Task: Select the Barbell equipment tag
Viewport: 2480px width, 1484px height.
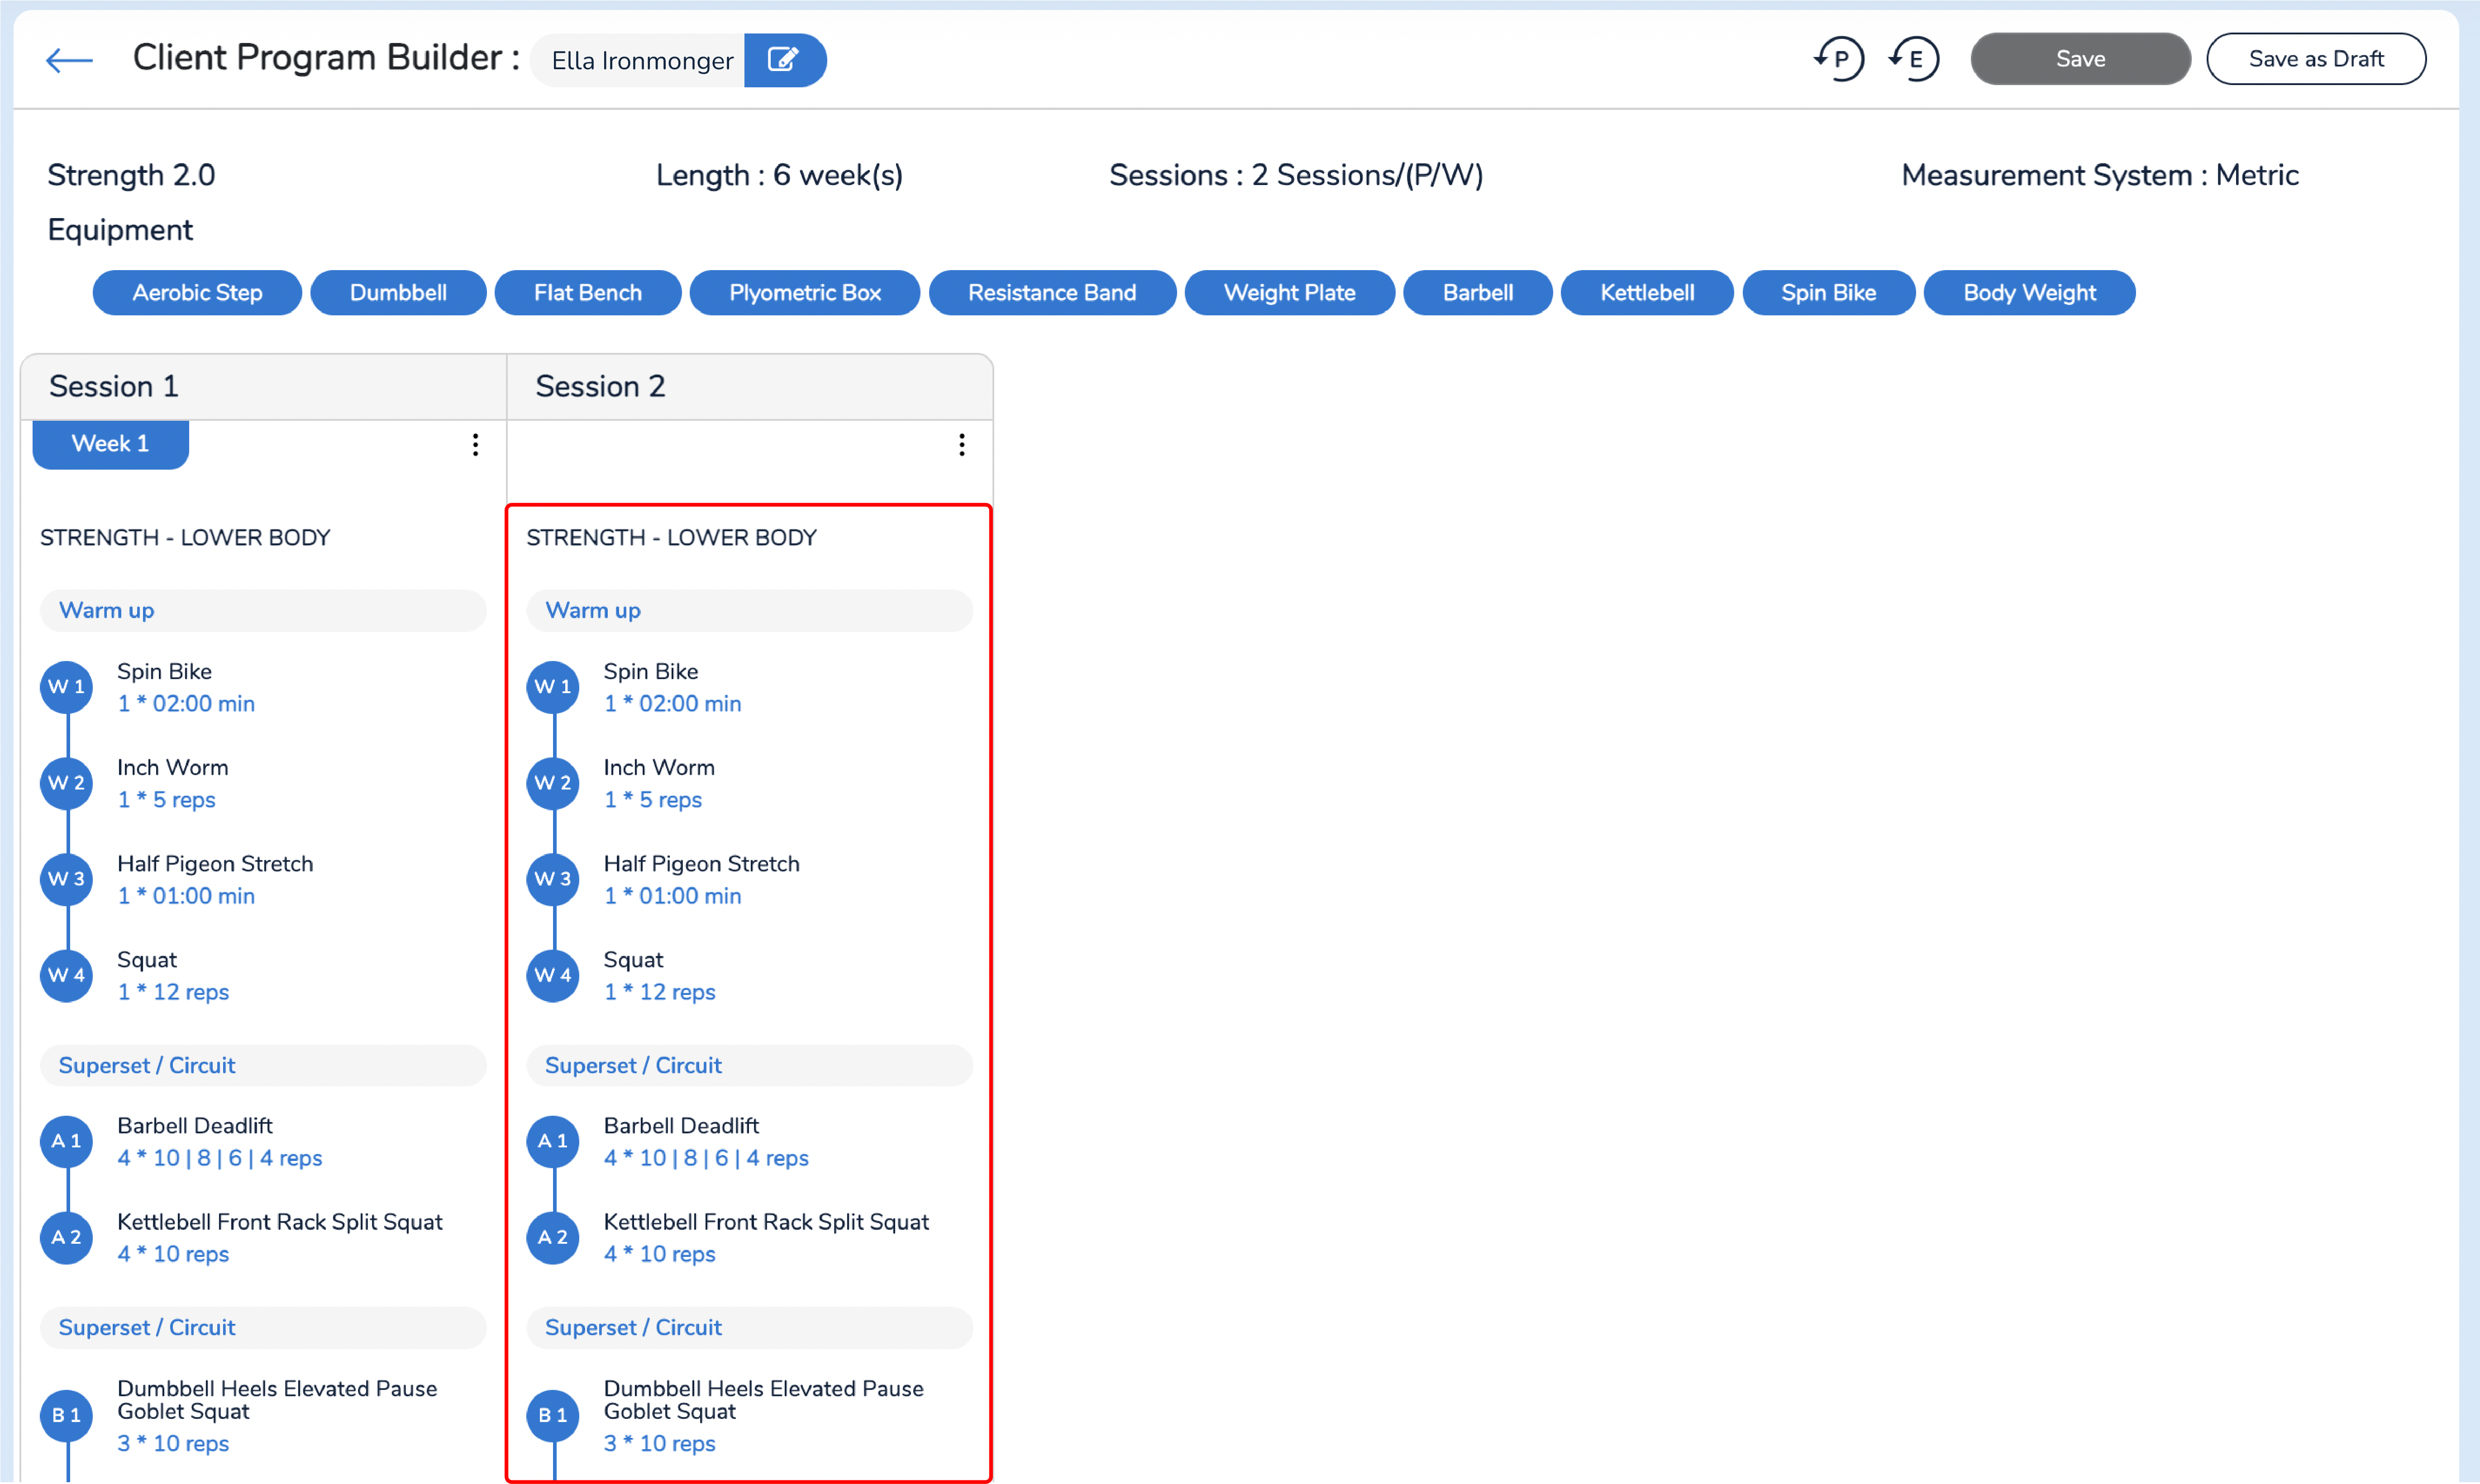Action: 1478,293
